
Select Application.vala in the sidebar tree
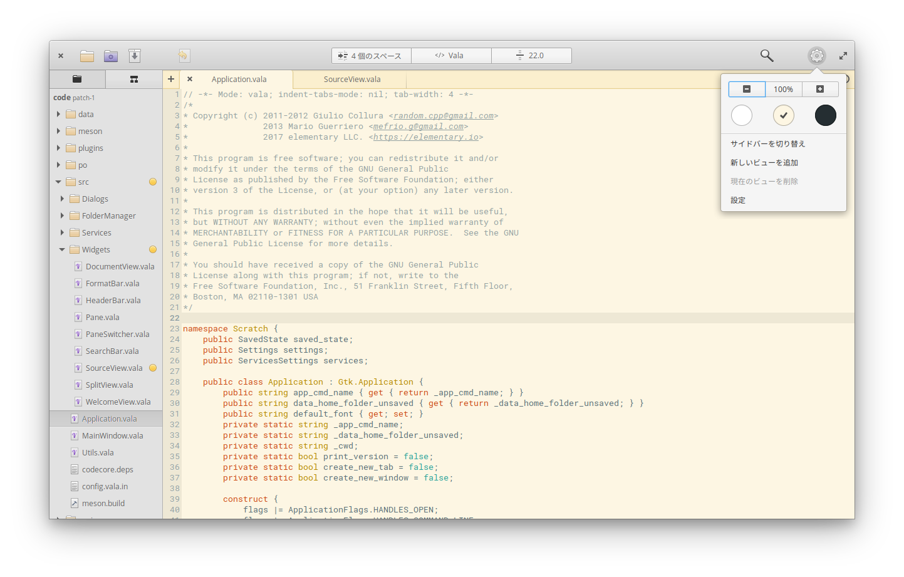106,418
